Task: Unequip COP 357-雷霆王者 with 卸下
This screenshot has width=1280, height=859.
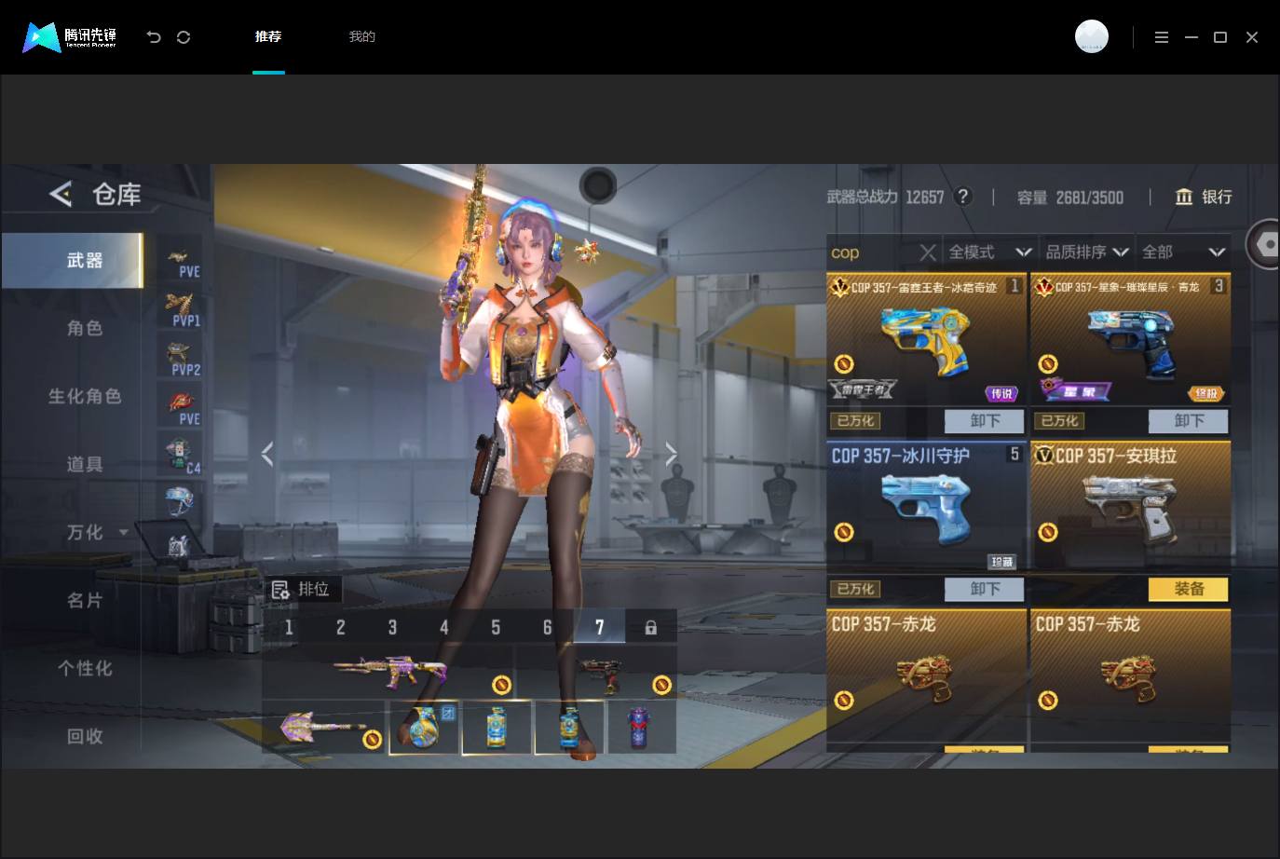Action: coord(985,421)
